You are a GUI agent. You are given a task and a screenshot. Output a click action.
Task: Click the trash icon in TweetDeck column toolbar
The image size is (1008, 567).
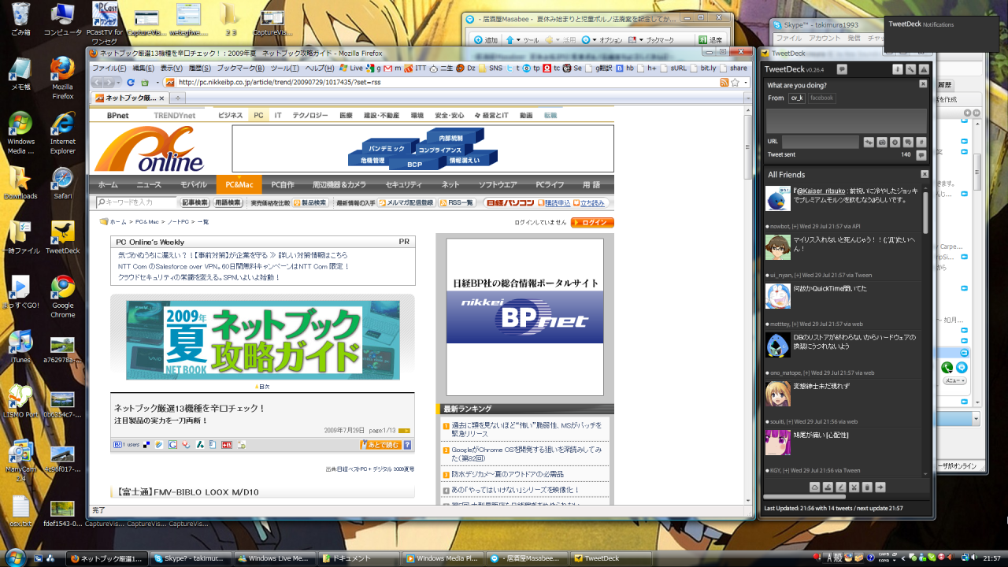click(867, 487)
